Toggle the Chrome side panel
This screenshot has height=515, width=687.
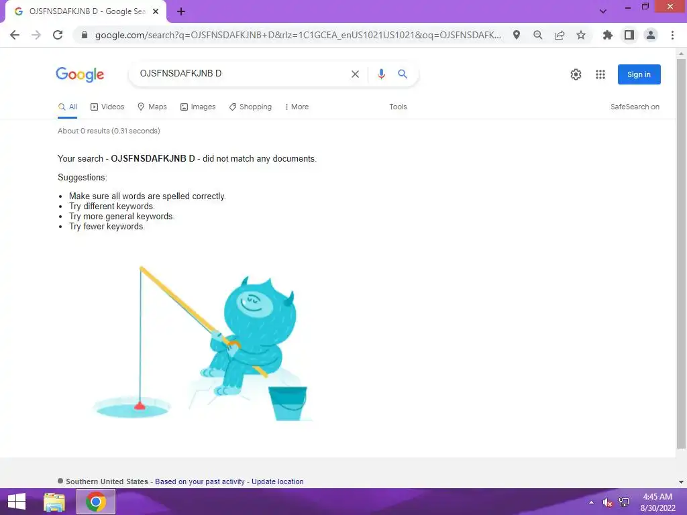pyautogui.click(x=629, y=35)
